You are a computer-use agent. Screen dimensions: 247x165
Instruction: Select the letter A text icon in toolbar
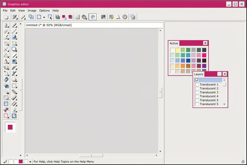tap(118, 17)
